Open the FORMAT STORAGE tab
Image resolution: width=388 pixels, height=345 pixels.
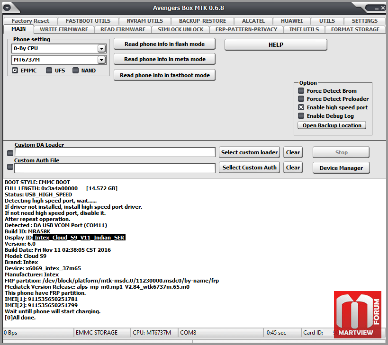(355, 29)
